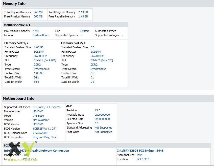Select the Version value "Not Available"
This screenshot has height=166, width=214.
click(41, 120)
